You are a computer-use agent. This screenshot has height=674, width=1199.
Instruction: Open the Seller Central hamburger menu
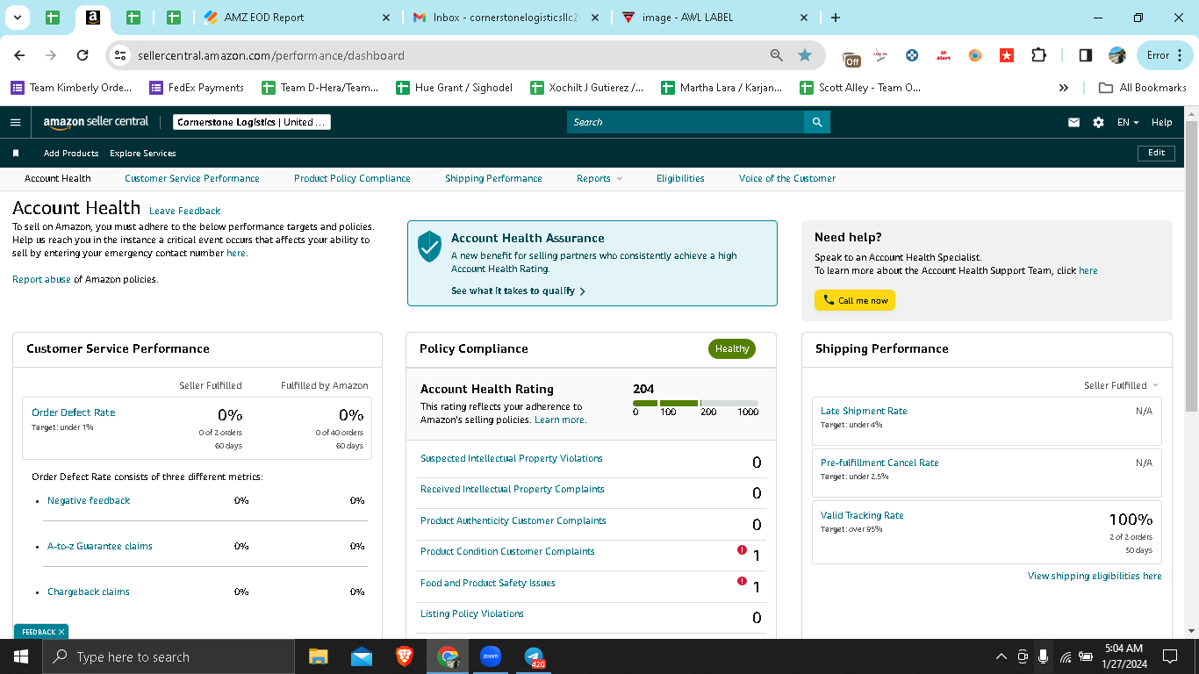coord(15,122)
